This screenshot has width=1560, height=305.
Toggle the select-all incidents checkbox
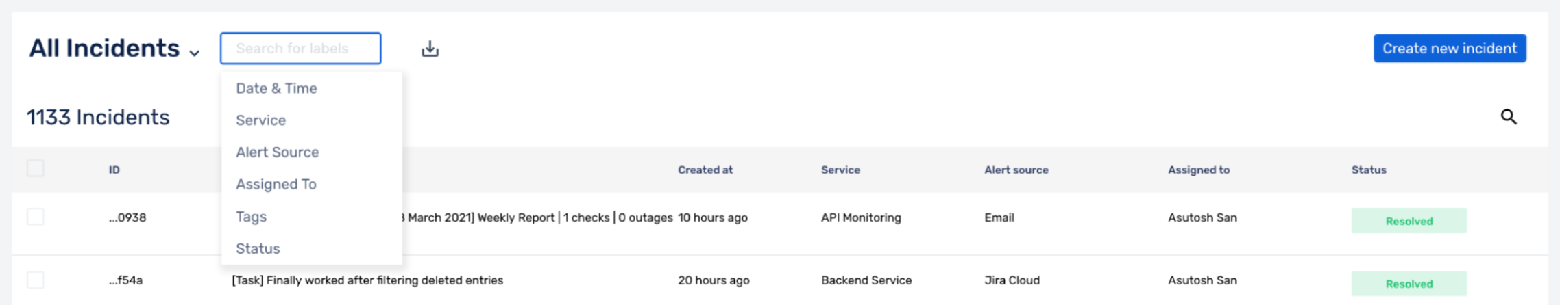point(36,168)
